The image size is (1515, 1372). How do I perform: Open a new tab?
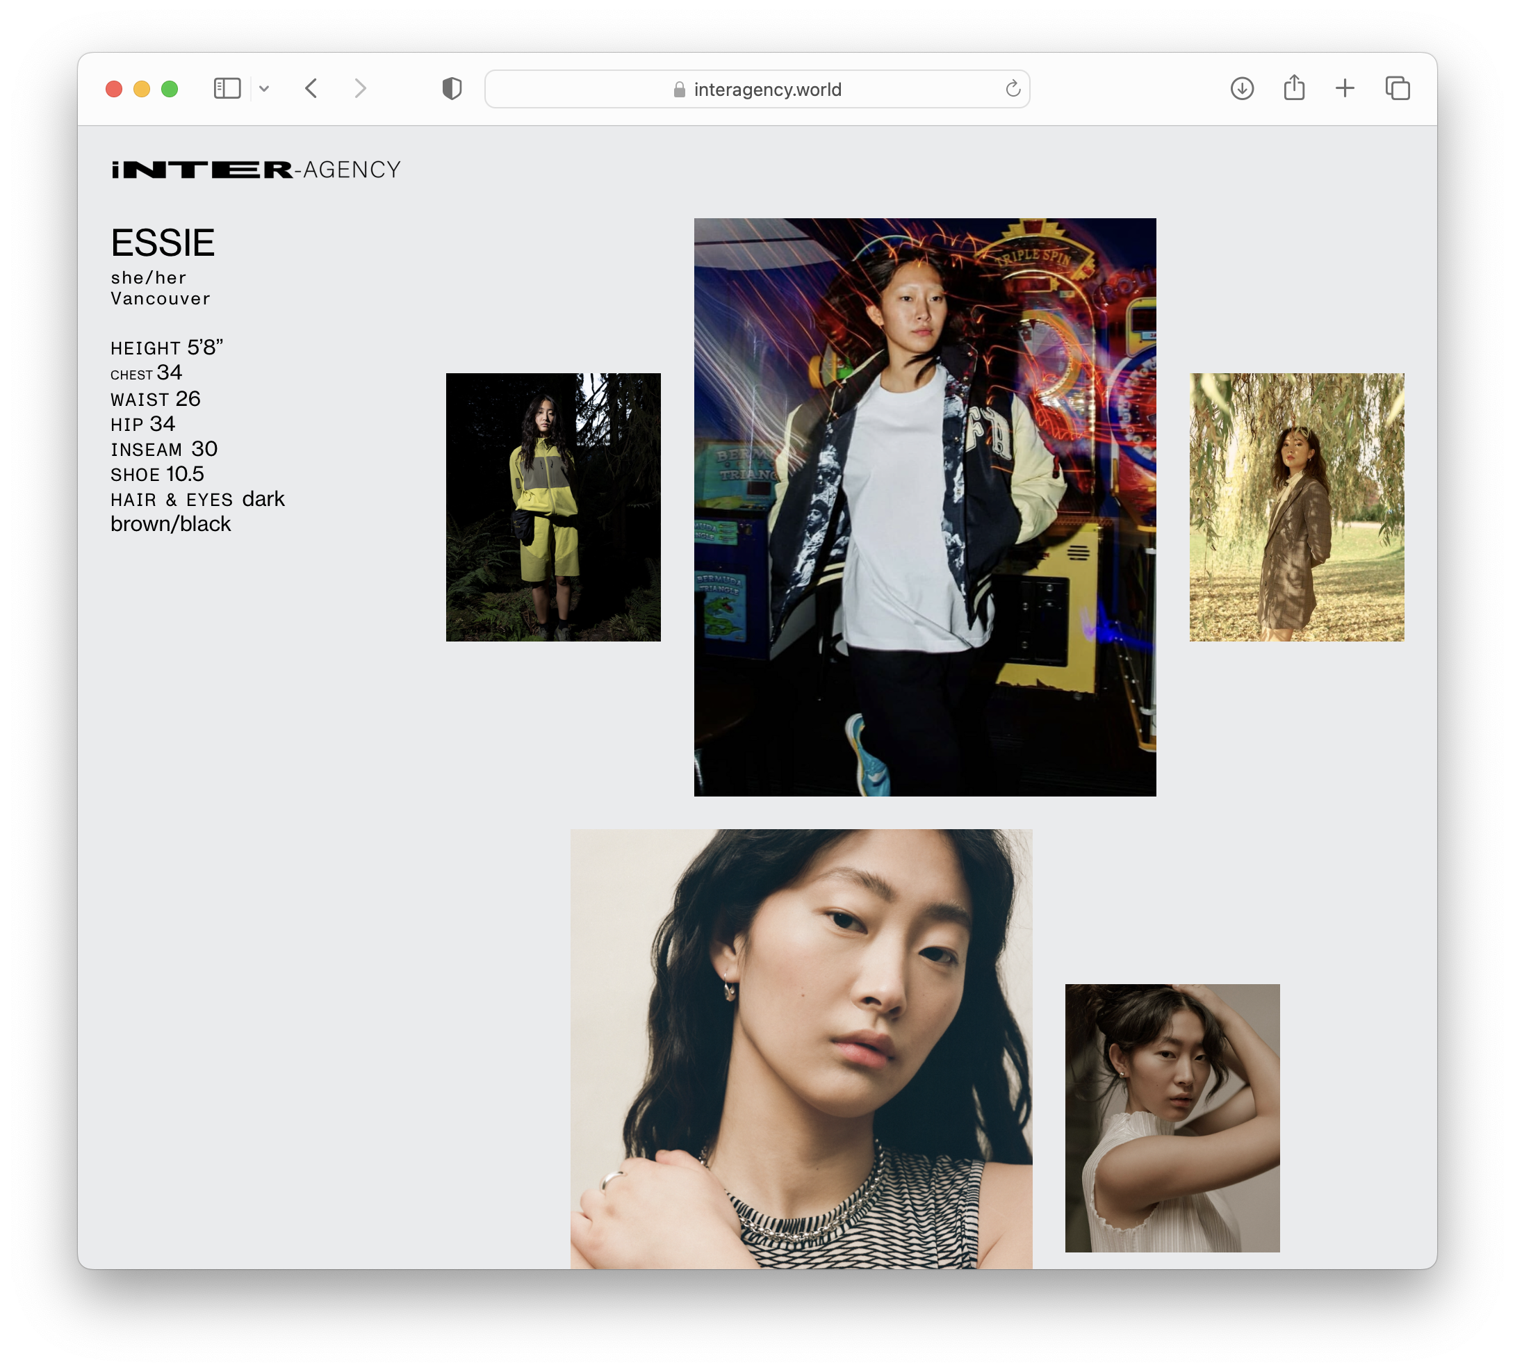pyautogui.click(x=1345, y=89)
